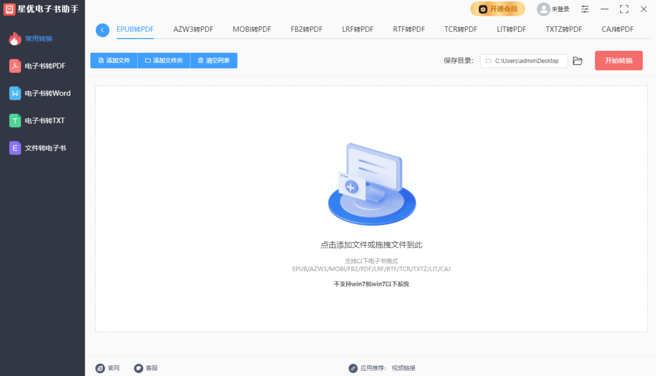
Task: Click the save directory path field
Action: 524,61
